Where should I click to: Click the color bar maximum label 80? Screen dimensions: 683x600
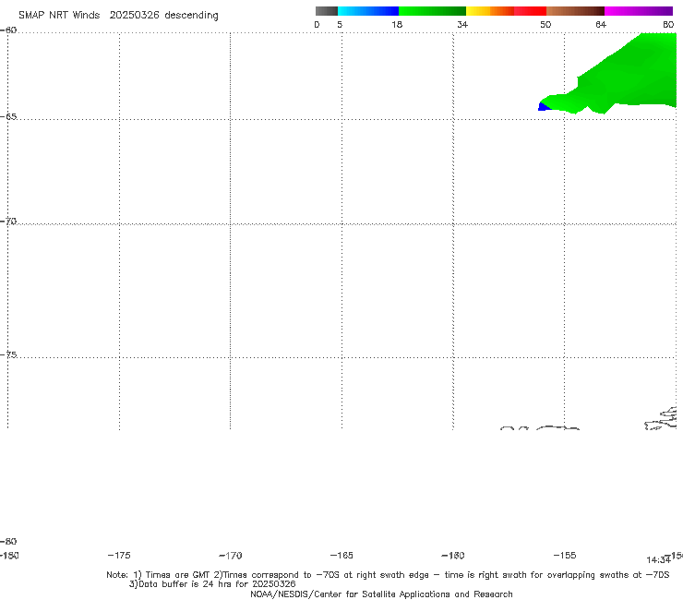(668, 24)
